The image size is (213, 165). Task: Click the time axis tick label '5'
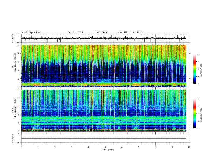coord(105,147)
